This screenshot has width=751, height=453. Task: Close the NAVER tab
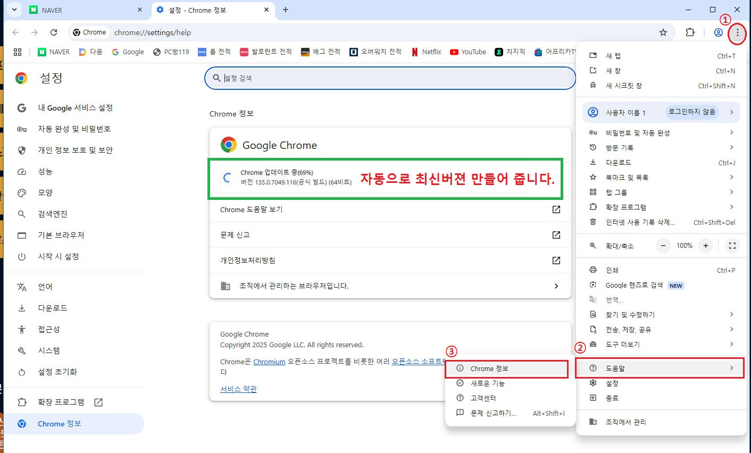click(140, 10)
